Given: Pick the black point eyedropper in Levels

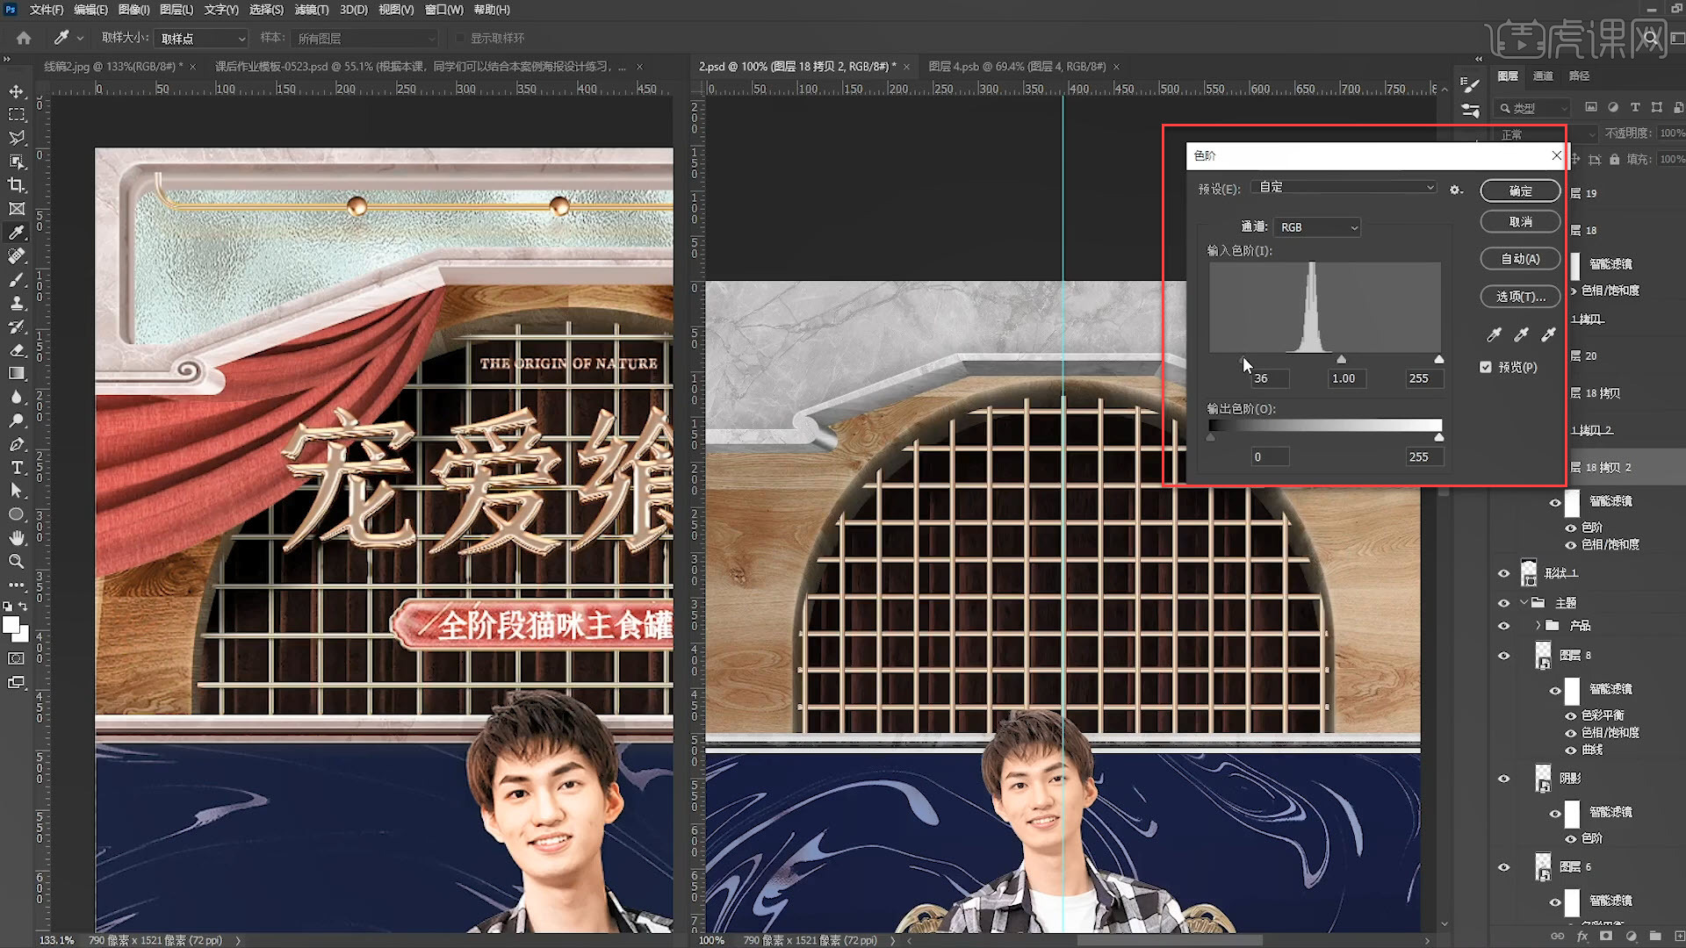Looking at the screenshot, I should [1494, 334].
